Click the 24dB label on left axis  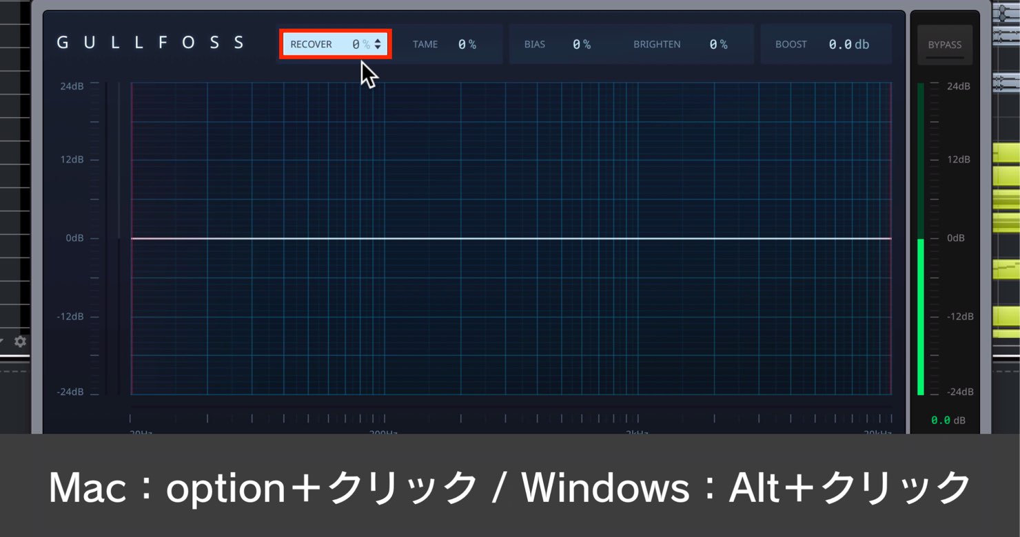72,86
